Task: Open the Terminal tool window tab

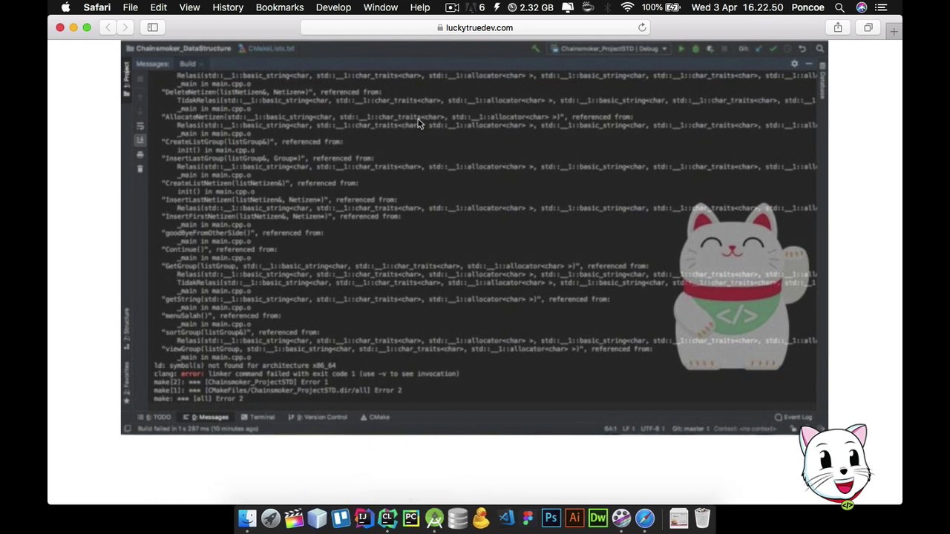Action: pyautogui.click(x=258, y=417)
